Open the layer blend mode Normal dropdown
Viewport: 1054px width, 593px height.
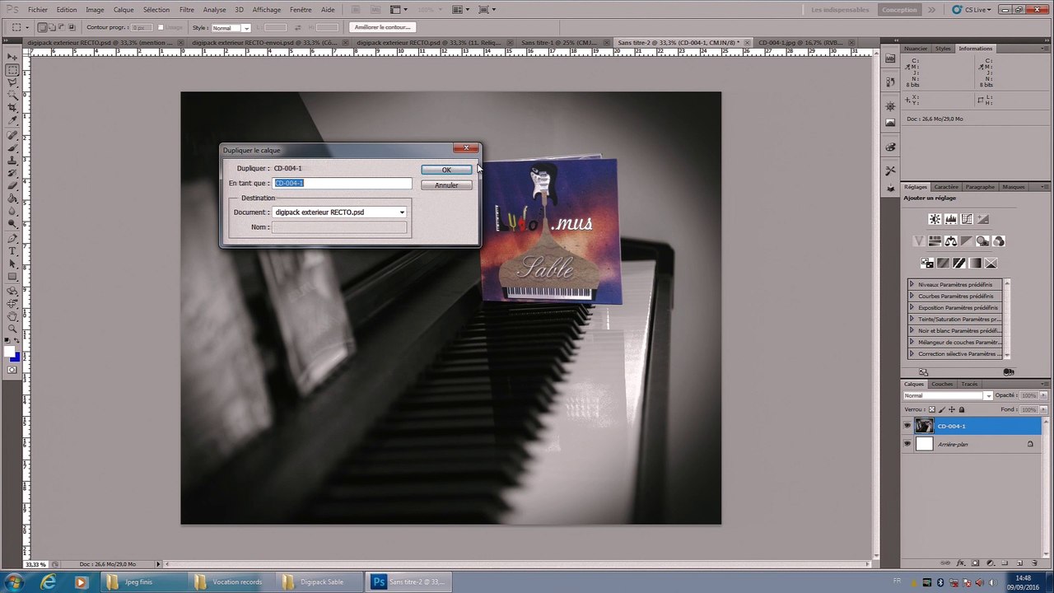(948, 395)
